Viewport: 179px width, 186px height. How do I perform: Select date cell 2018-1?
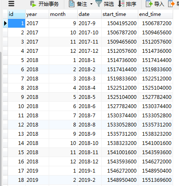click(89, 60)
